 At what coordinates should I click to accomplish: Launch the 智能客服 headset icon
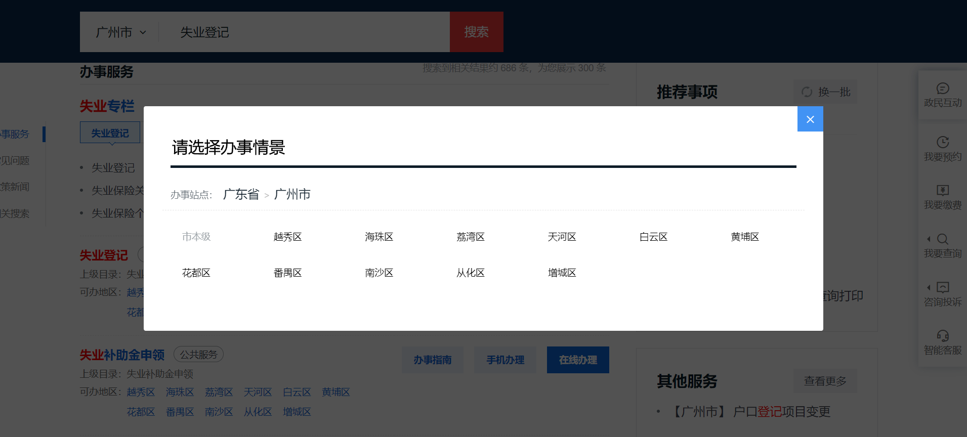[x=942, y=336]
